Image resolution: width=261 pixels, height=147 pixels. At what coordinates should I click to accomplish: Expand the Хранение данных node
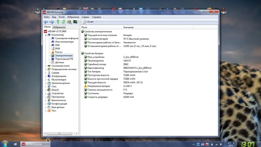(x=46, y=83)
